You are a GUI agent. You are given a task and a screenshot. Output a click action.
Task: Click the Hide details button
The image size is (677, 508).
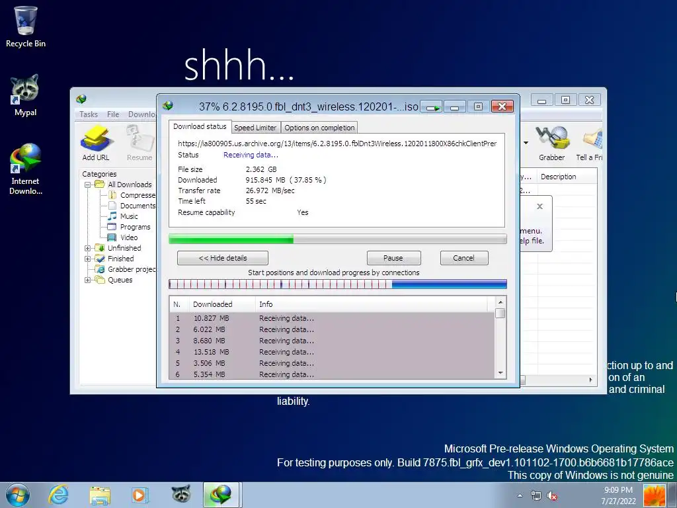coord(223,258)
